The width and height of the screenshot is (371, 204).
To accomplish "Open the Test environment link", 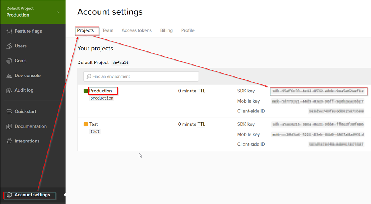I will point(93,124).
